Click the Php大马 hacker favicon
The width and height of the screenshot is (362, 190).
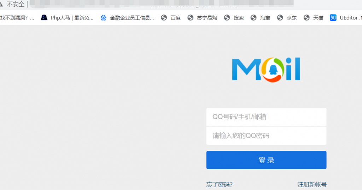[x=44, y=18]
